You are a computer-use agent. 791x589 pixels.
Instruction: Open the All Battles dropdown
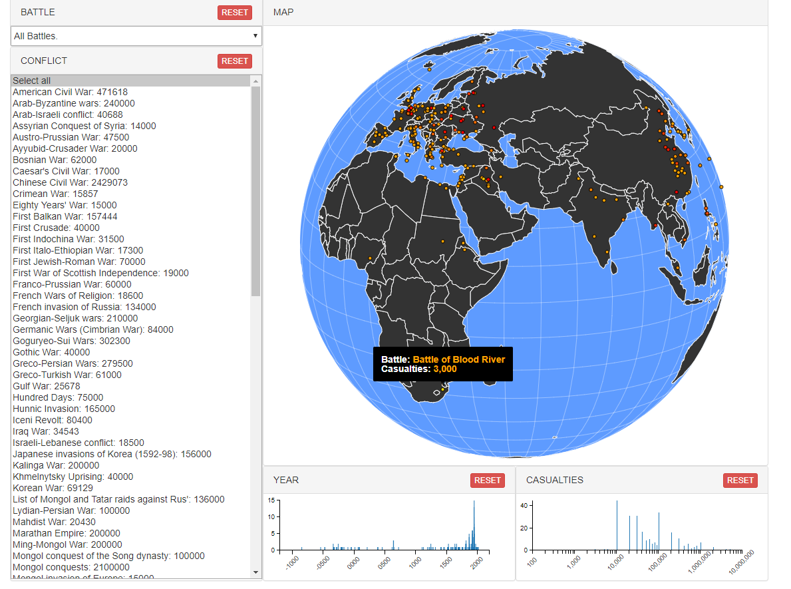tap(136, 37)
